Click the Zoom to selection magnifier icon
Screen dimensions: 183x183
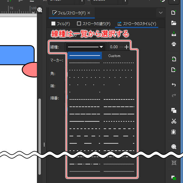[174, 147]
